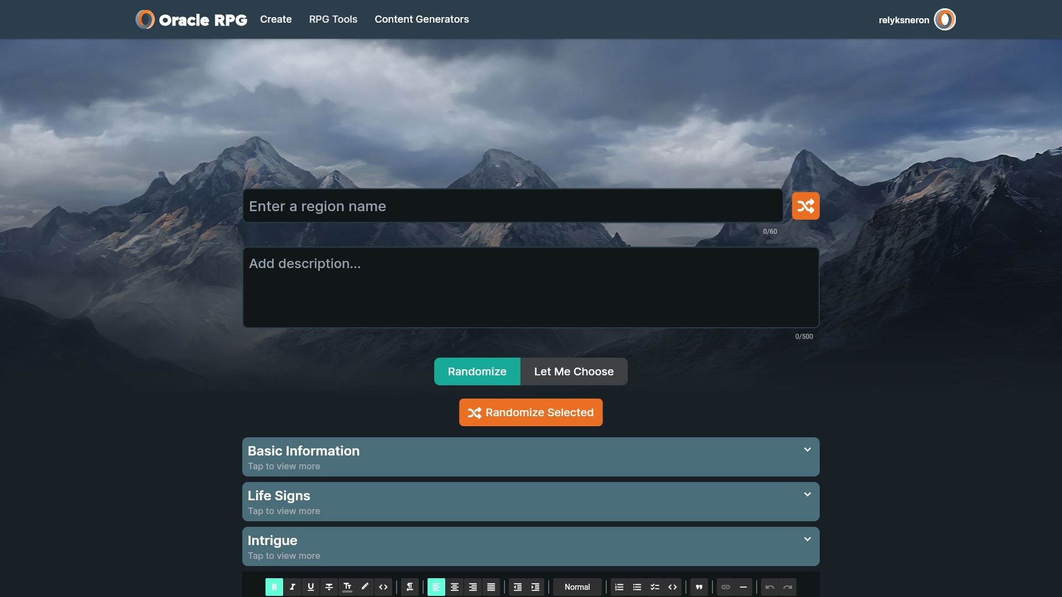The width and height of the screenshot is (1062, 597).
Task: Open the RPG Tools menu
Action: pos(333,19)
